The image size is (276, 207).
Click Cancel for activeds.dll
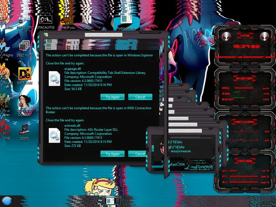138,154
